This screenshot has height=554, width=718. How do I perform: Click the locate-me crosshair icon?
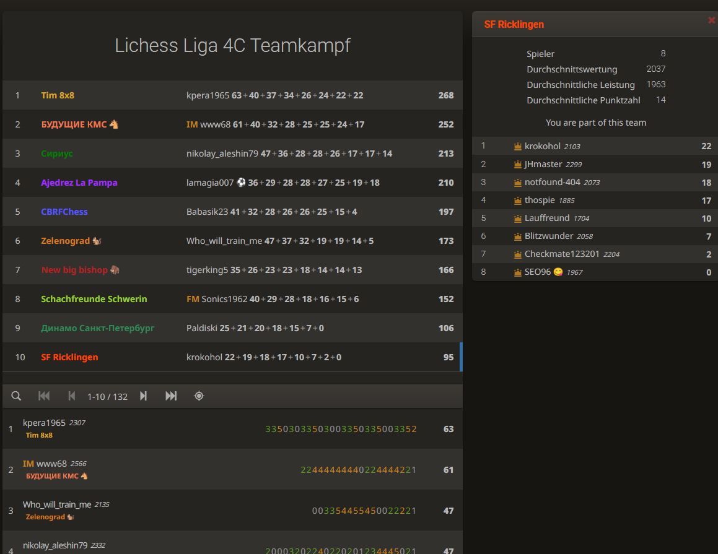(199, 396)
